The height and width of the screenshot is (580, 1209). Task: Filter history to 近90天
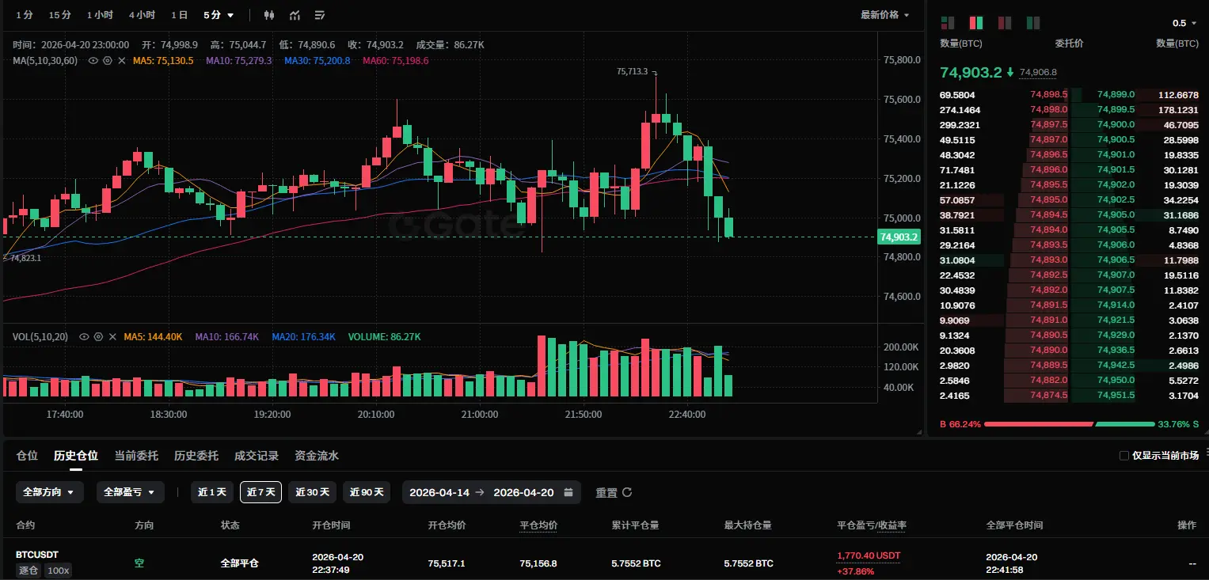[367, 492]
